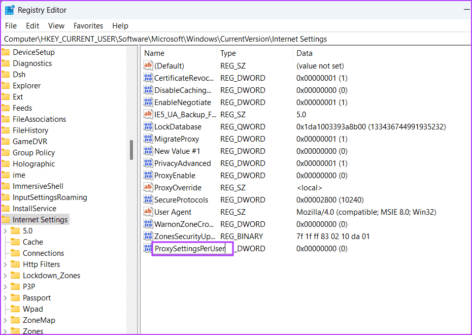Click the string icon beside IE5_UA_Backup_F...
The image size is (472, 335).
(x=148, y=114)
